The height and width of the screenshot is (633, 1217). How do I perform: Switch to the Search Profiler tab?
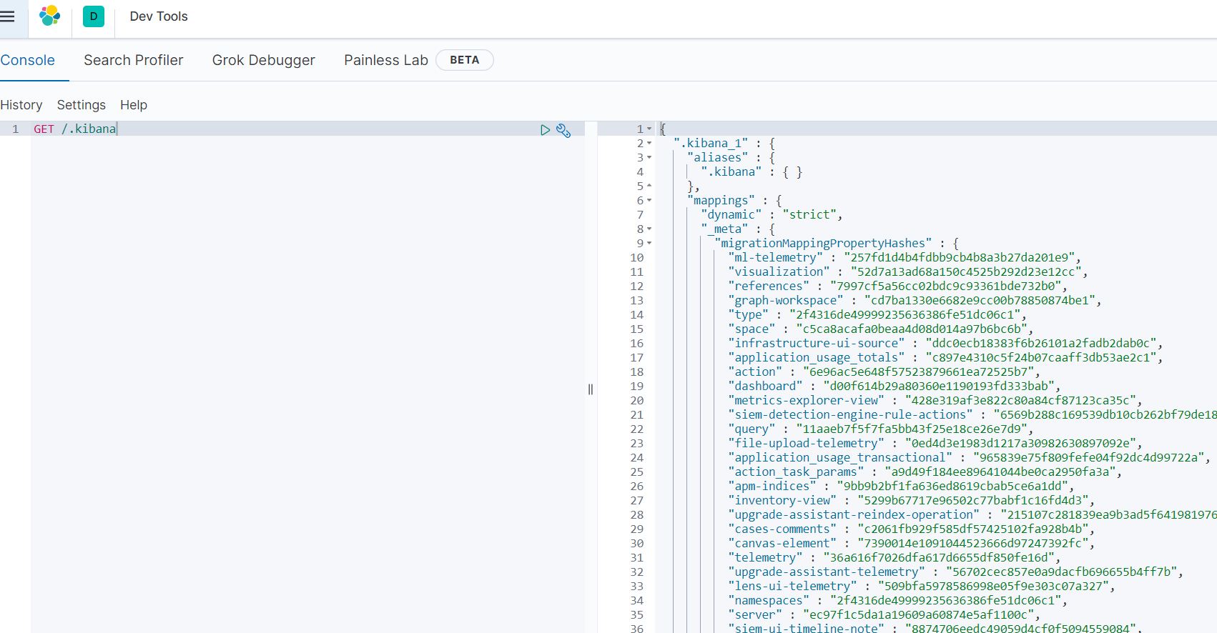coord(134,60)
